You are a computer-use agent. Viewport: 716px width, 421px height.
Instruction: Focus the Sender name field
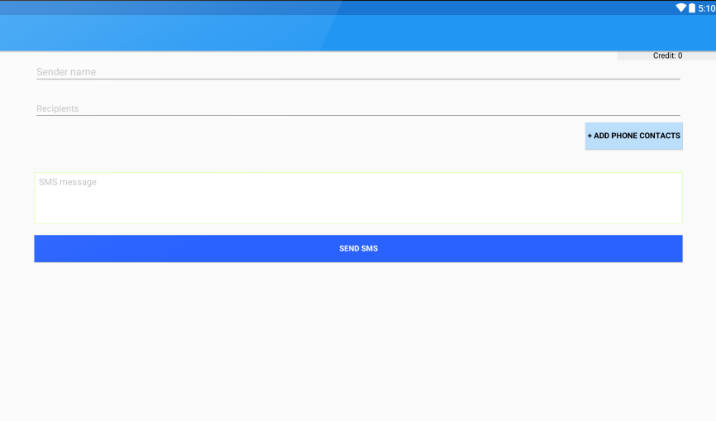[358, 72]
